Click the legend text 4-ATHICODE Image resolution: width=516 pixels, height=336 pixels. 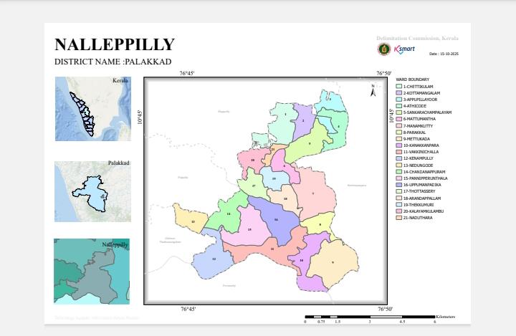[415, 106]
